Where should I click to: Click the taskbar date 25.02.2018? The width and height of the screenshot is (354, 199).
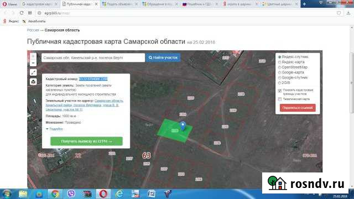tap(340, 196)
